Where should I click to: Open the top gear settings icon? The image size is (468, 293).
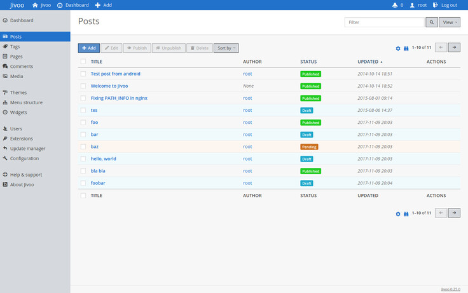pyautogui.click(x=398, y=48)
